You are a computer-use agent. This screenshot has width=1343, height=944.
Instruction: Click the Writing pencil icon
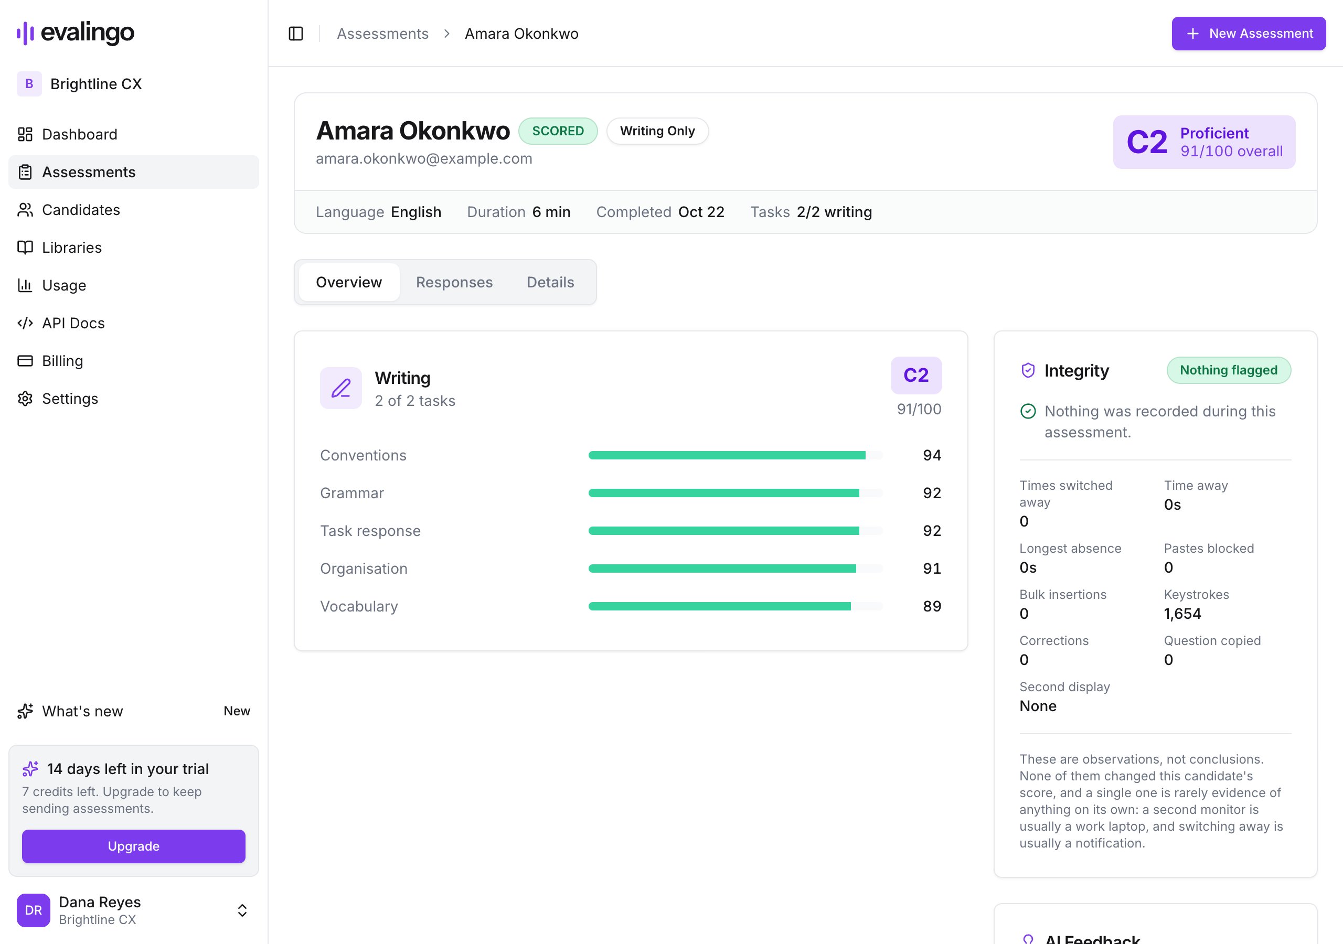click(341, 388)
